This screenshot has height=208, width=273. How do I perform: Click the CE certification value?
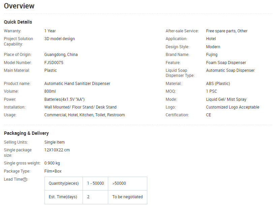click(209, 115)
